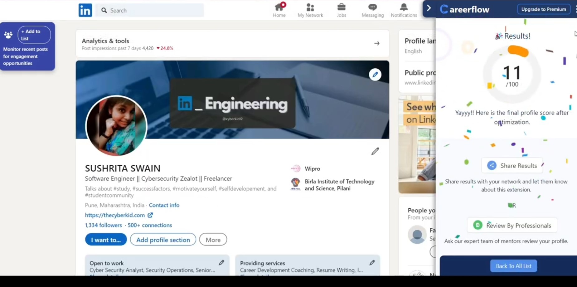Click the Search input field
This screenshot has width=577, height=287.
coord(150,10)
